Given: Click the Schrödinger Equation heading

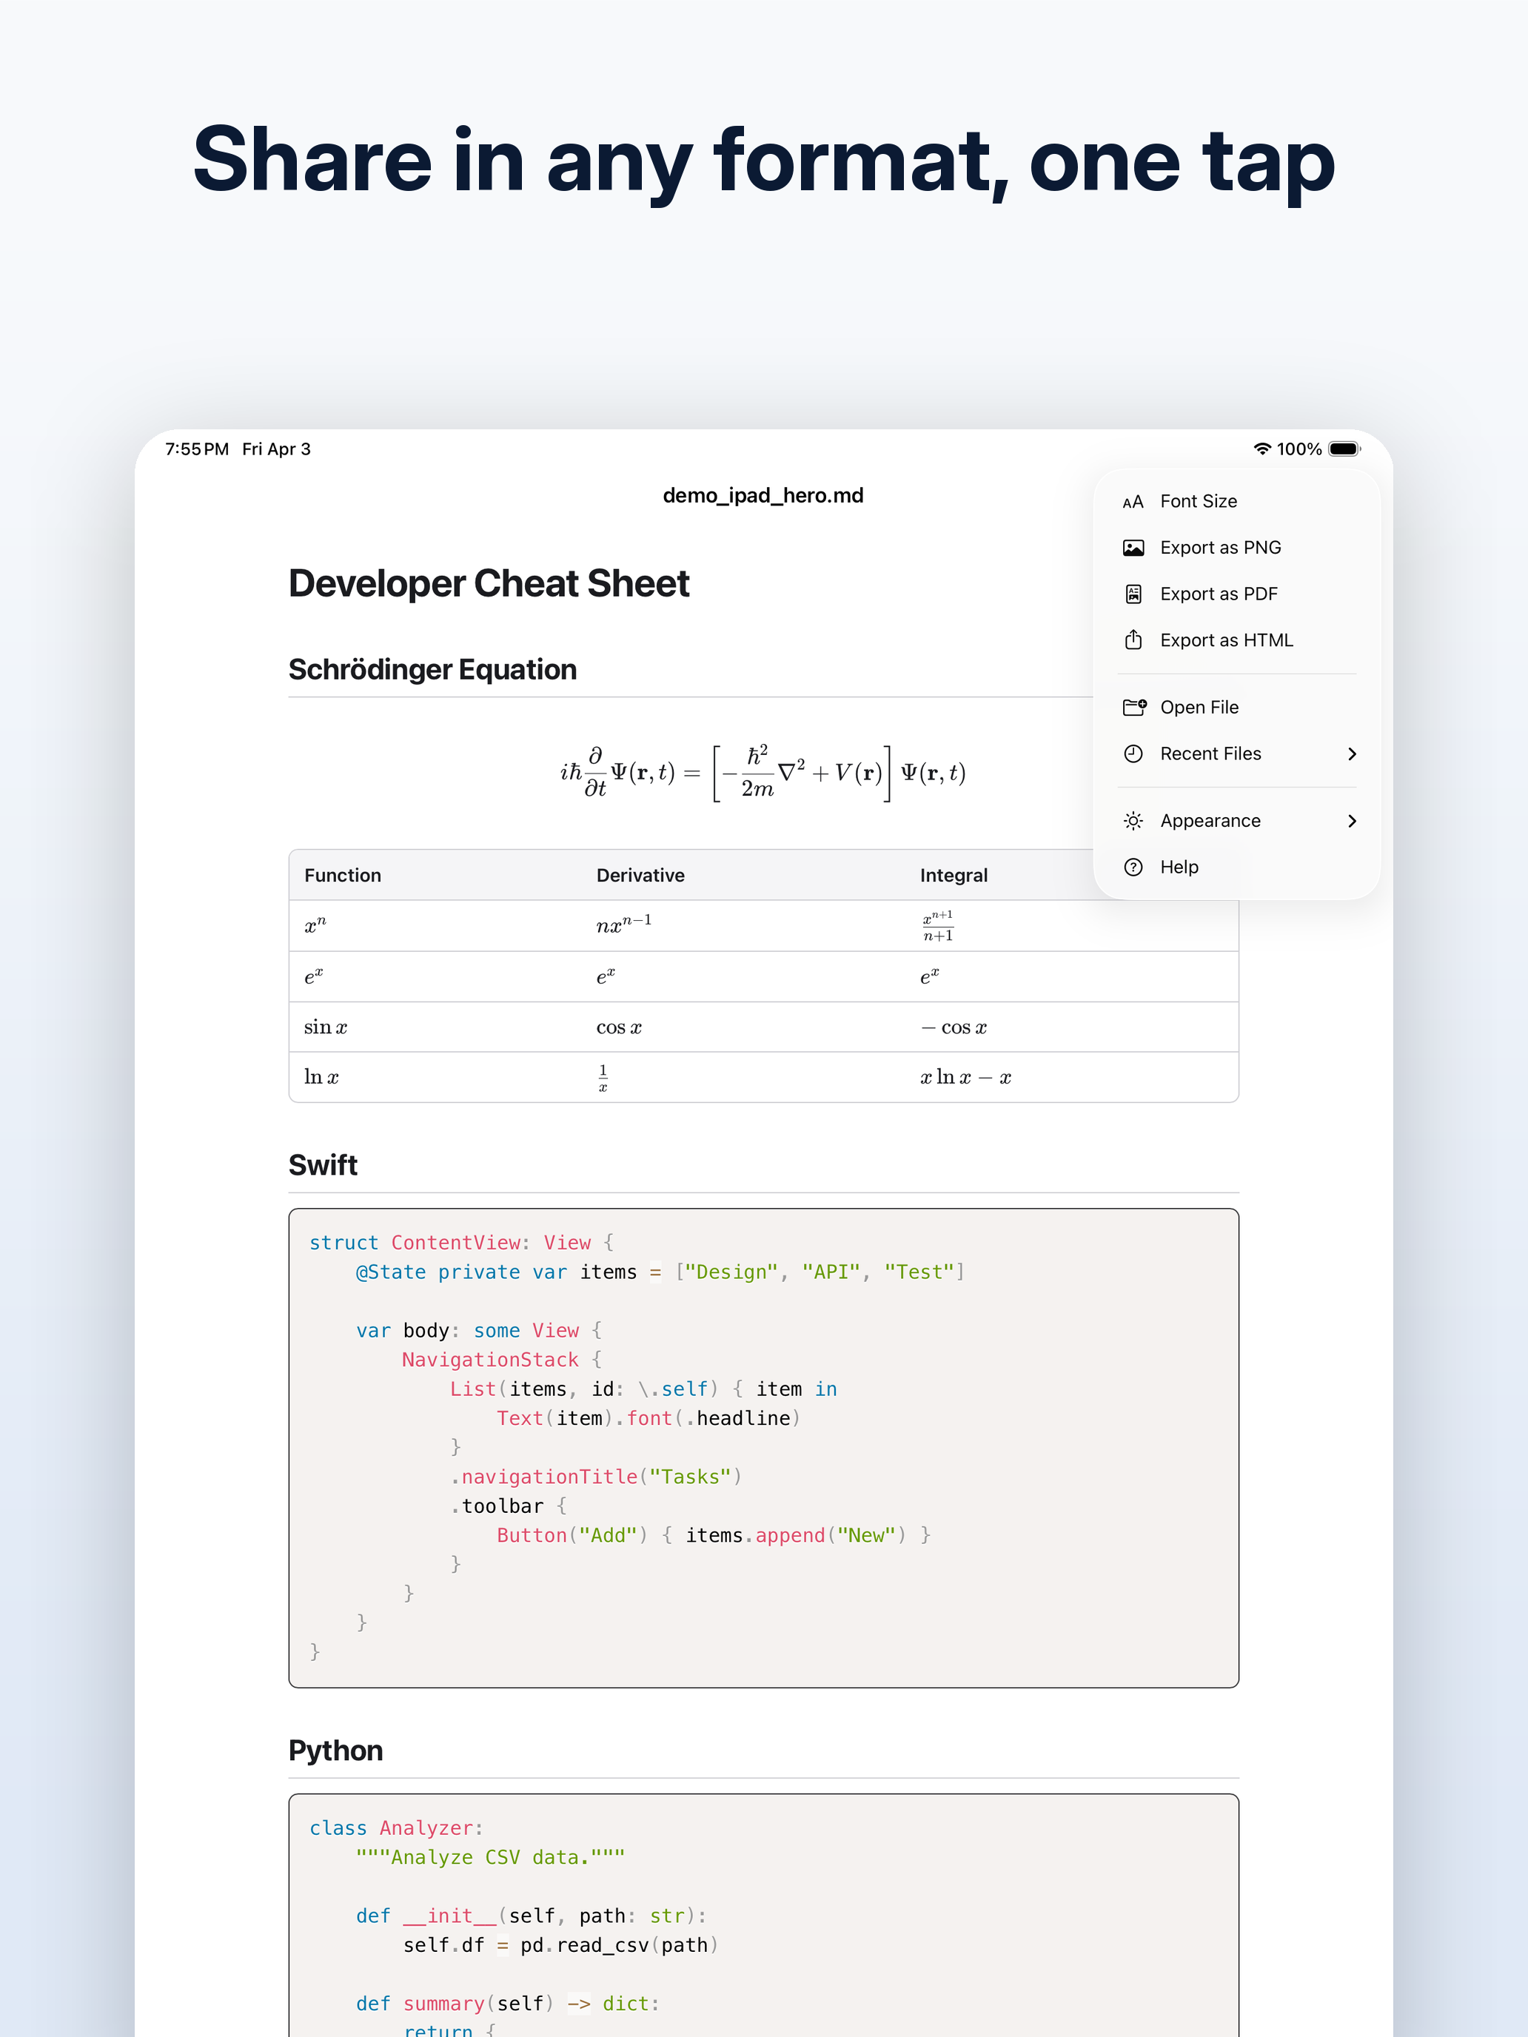Looking at the screenshot, I should point(432,669).
